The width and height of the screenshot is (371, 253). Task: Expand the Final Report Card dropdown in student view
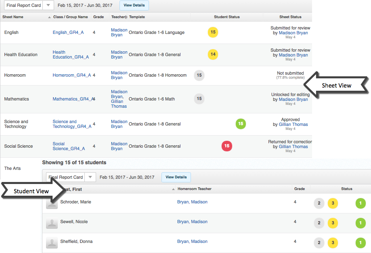tap(90, 177)
